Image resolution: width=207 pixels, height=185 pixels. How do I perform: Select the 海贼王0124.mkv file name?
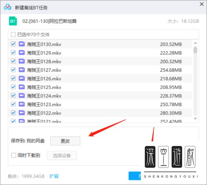tap(44, 96)
